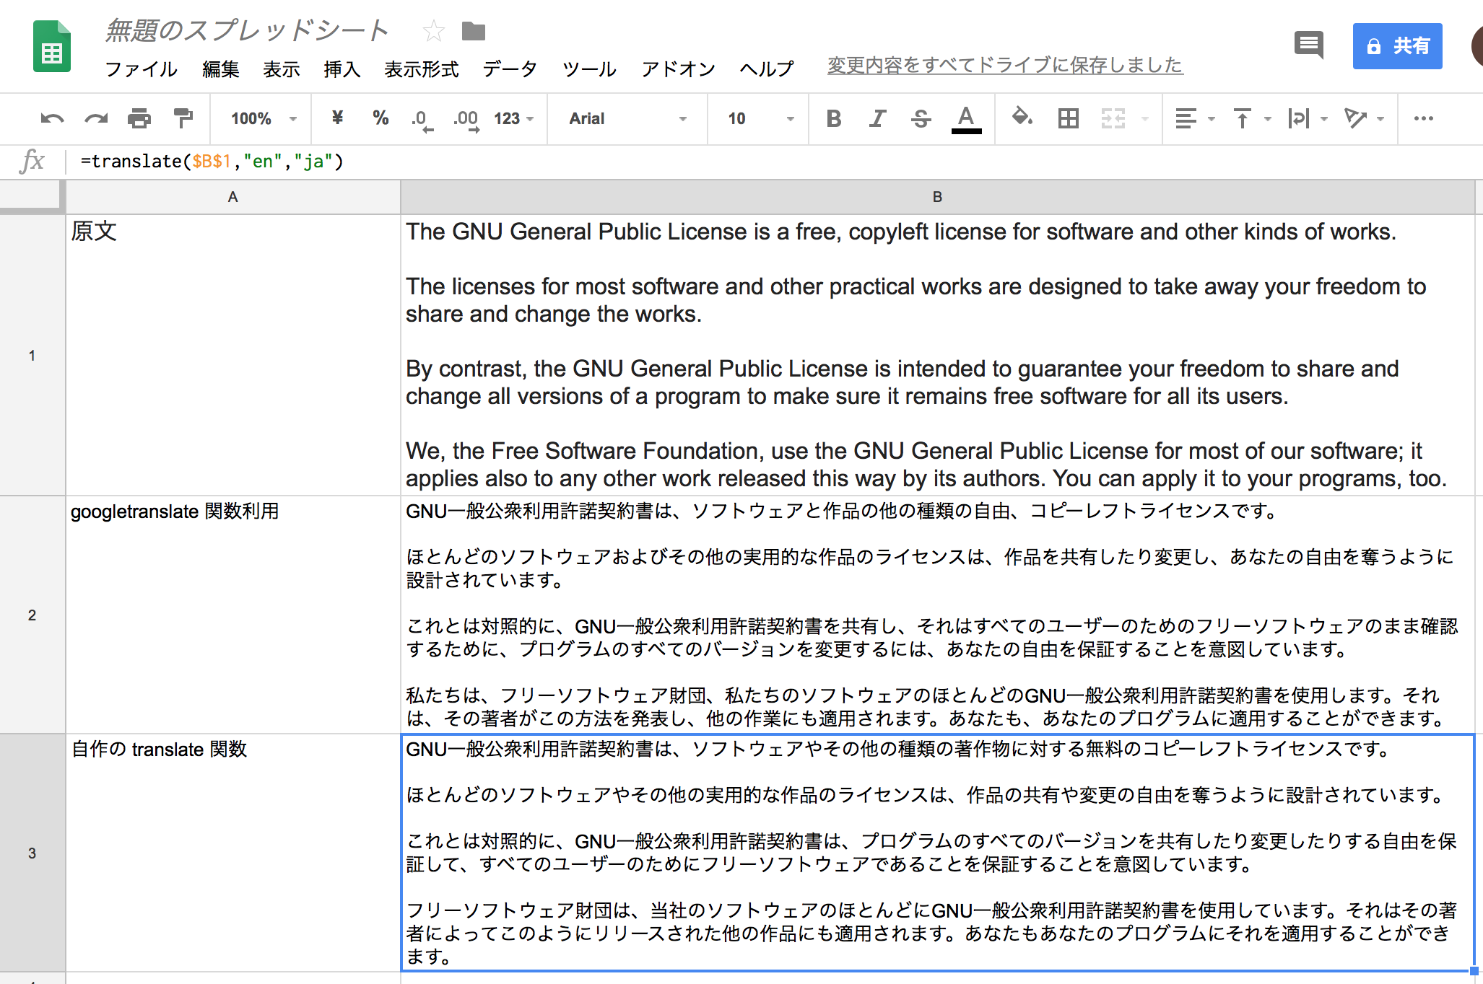1483x984 pixels.
Task: Toggle italic formatting
Action: coord(877,118)
